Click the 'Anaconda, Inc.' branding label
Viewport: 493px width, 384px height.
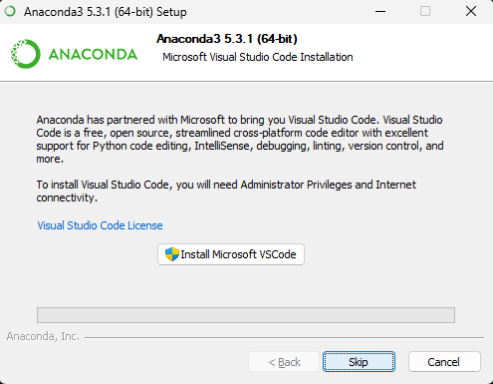[x=43, y=336]
